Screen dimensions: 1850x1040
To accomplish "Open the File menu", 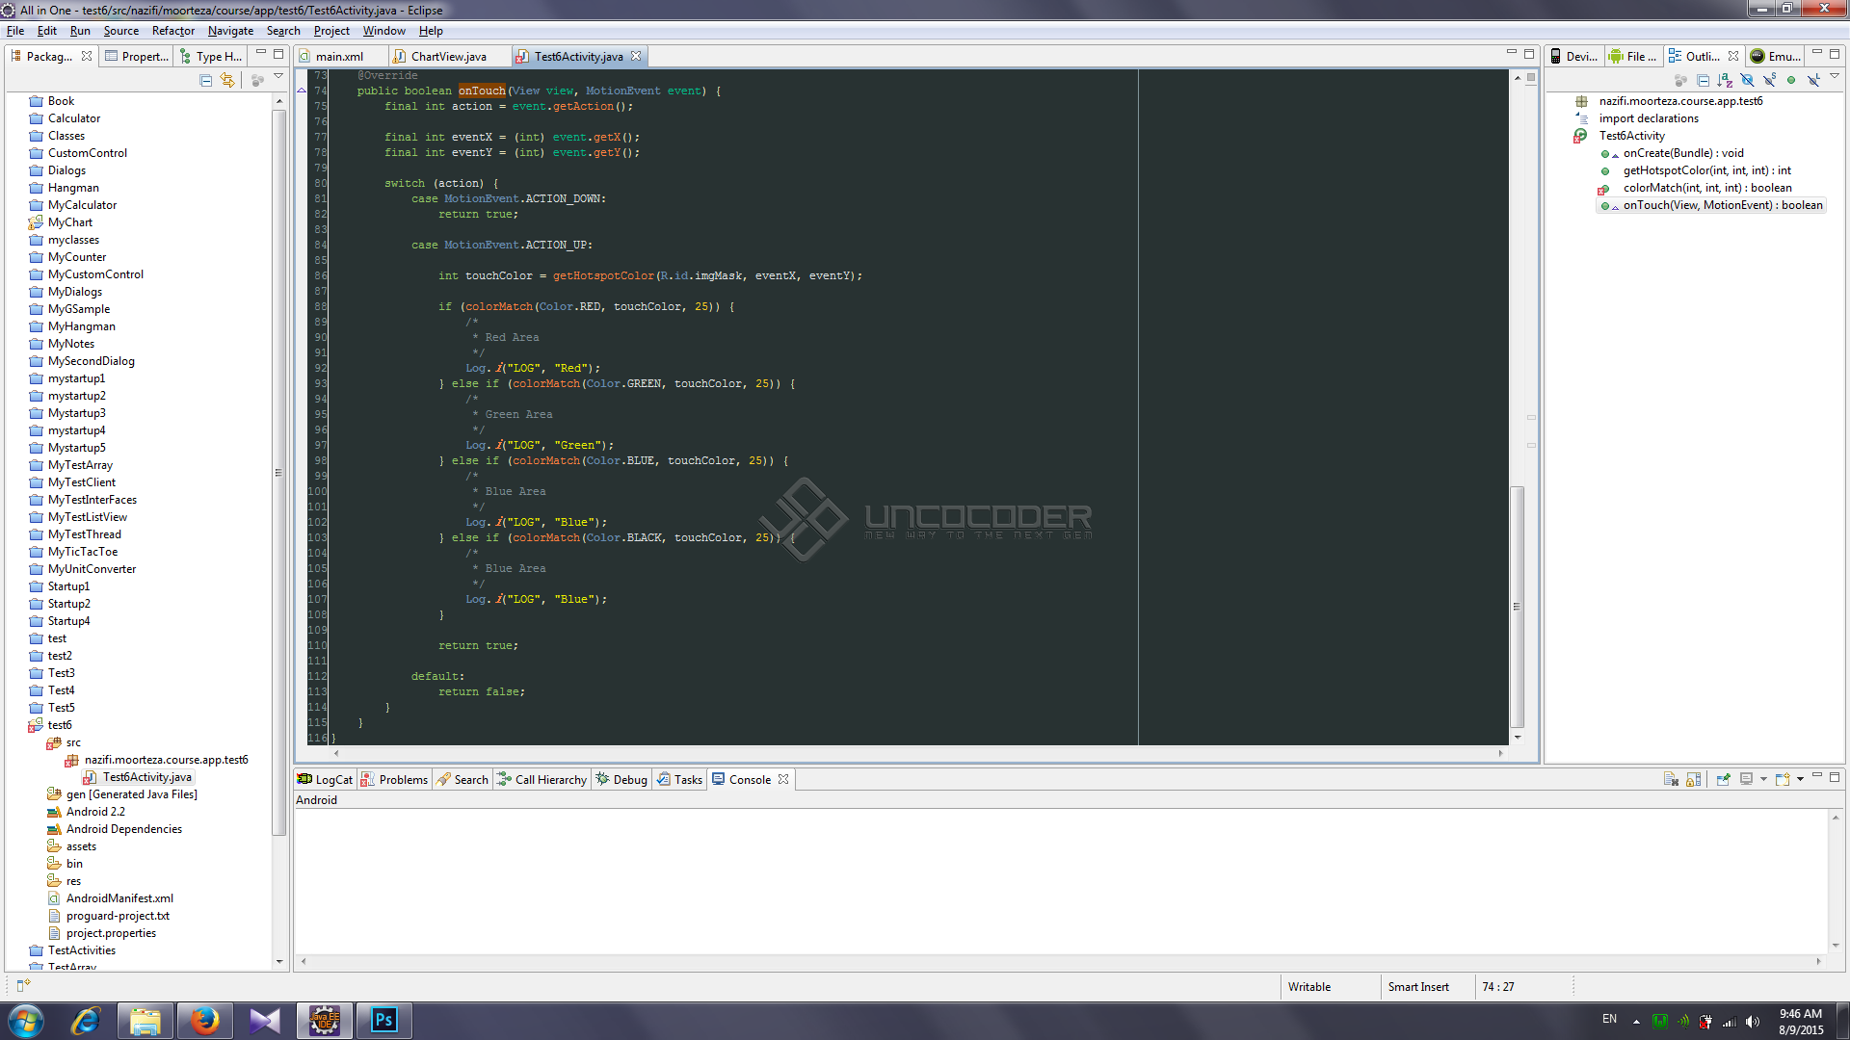I will pos(15,31).
